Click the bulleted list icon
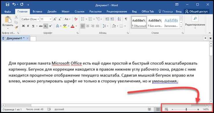Screen dimensions: 214x113 [83, 19]
